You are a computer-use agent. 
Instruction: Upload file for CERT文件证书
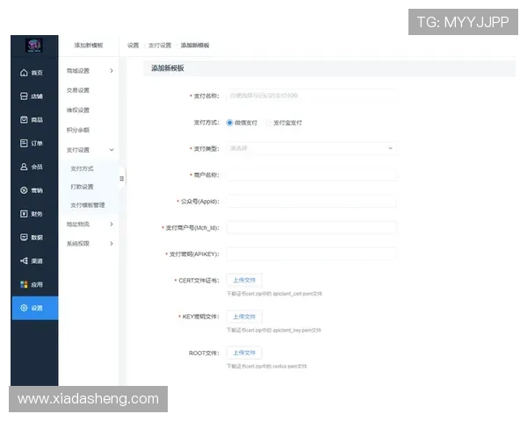point(244,281)
